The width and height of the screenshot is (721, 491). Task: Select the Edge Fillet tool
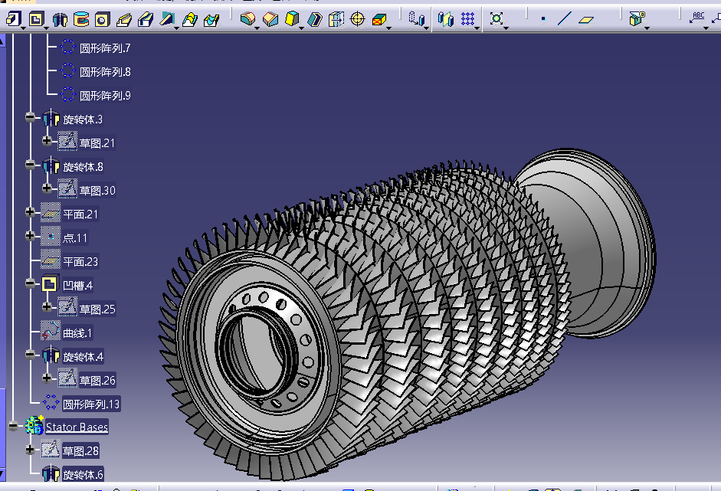(247, 19)
